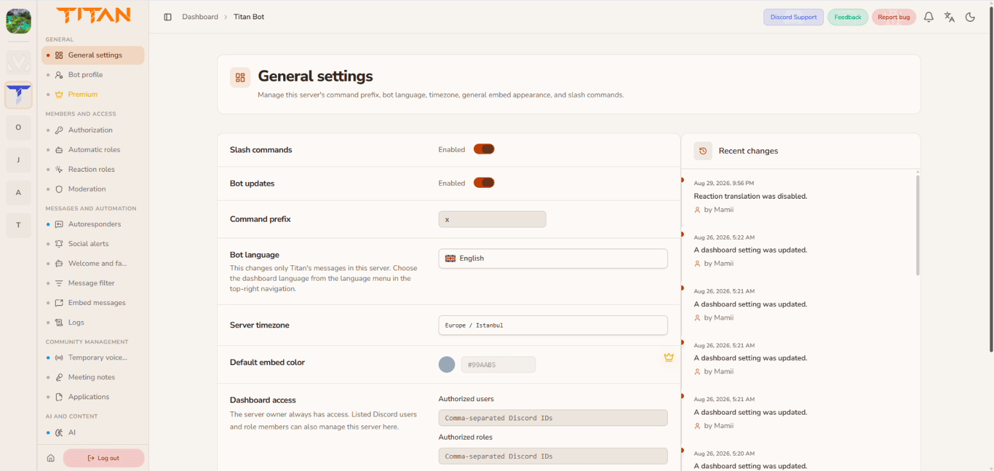
Task: Click the Command prefix field
Action: [492, 219]
